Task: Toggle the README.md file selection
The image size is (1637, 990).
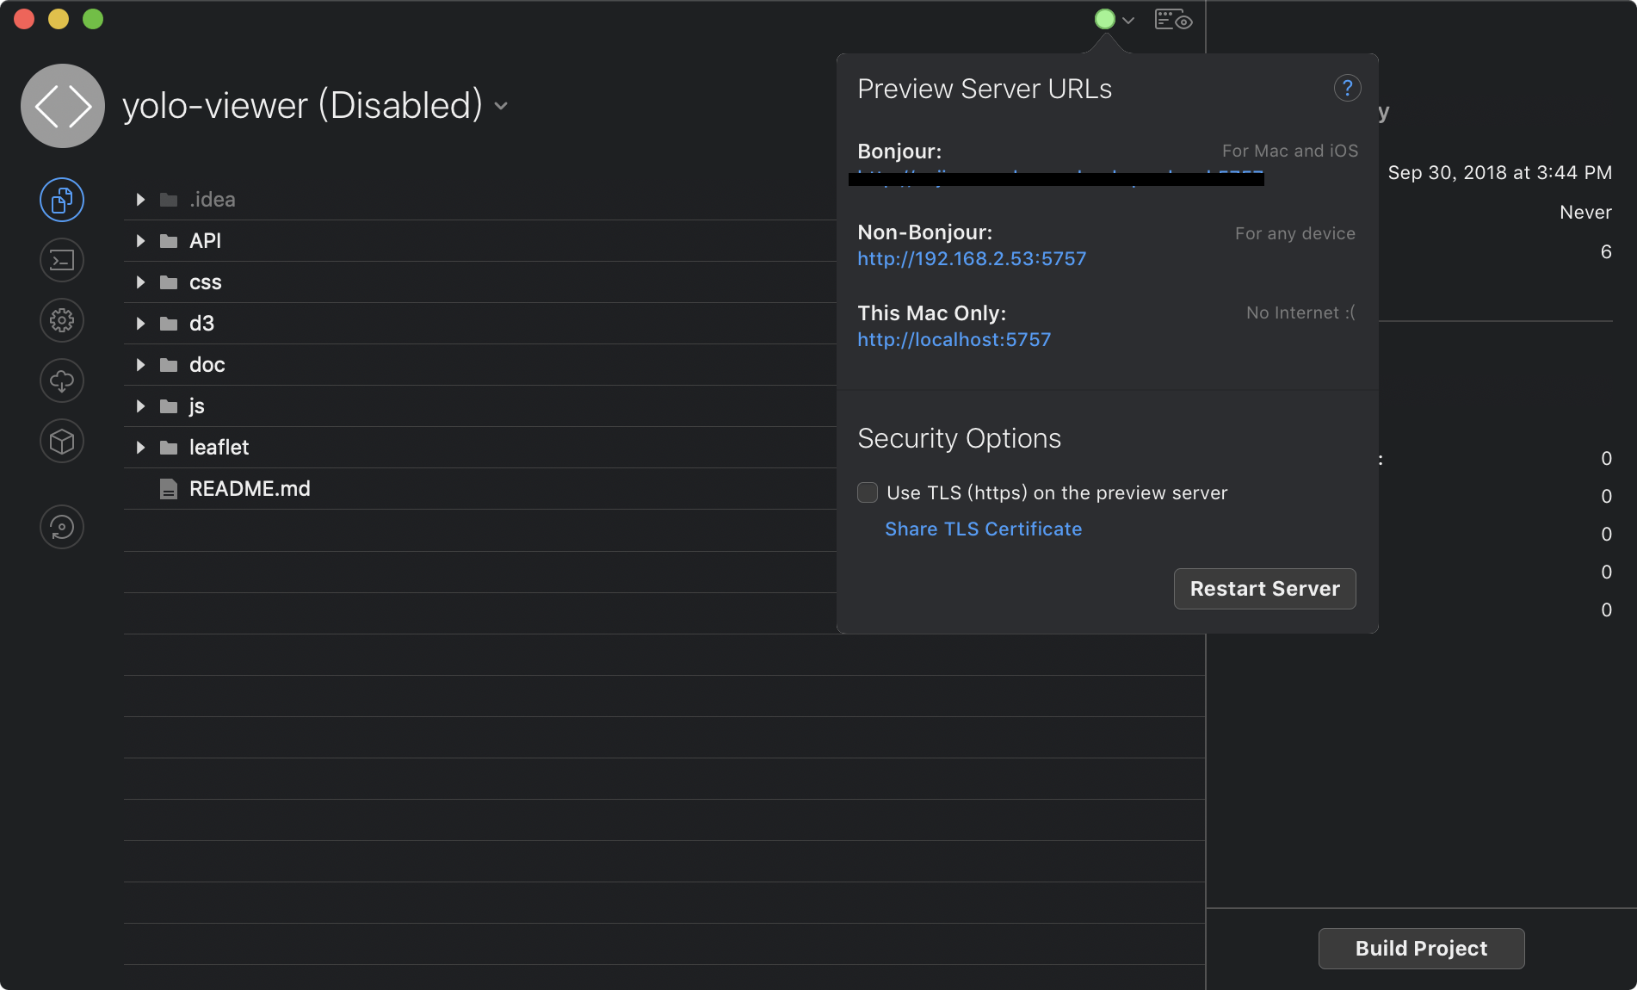Action: point(249,488)
